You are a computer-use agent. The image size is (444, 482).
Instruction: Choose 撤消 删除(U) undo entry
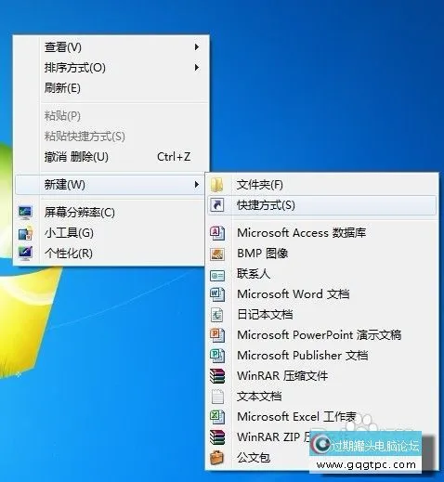111,157
